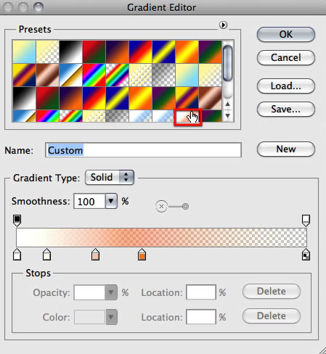Select the light peach color stop
This screenshot has height=354, width=326.
(95, 255)
